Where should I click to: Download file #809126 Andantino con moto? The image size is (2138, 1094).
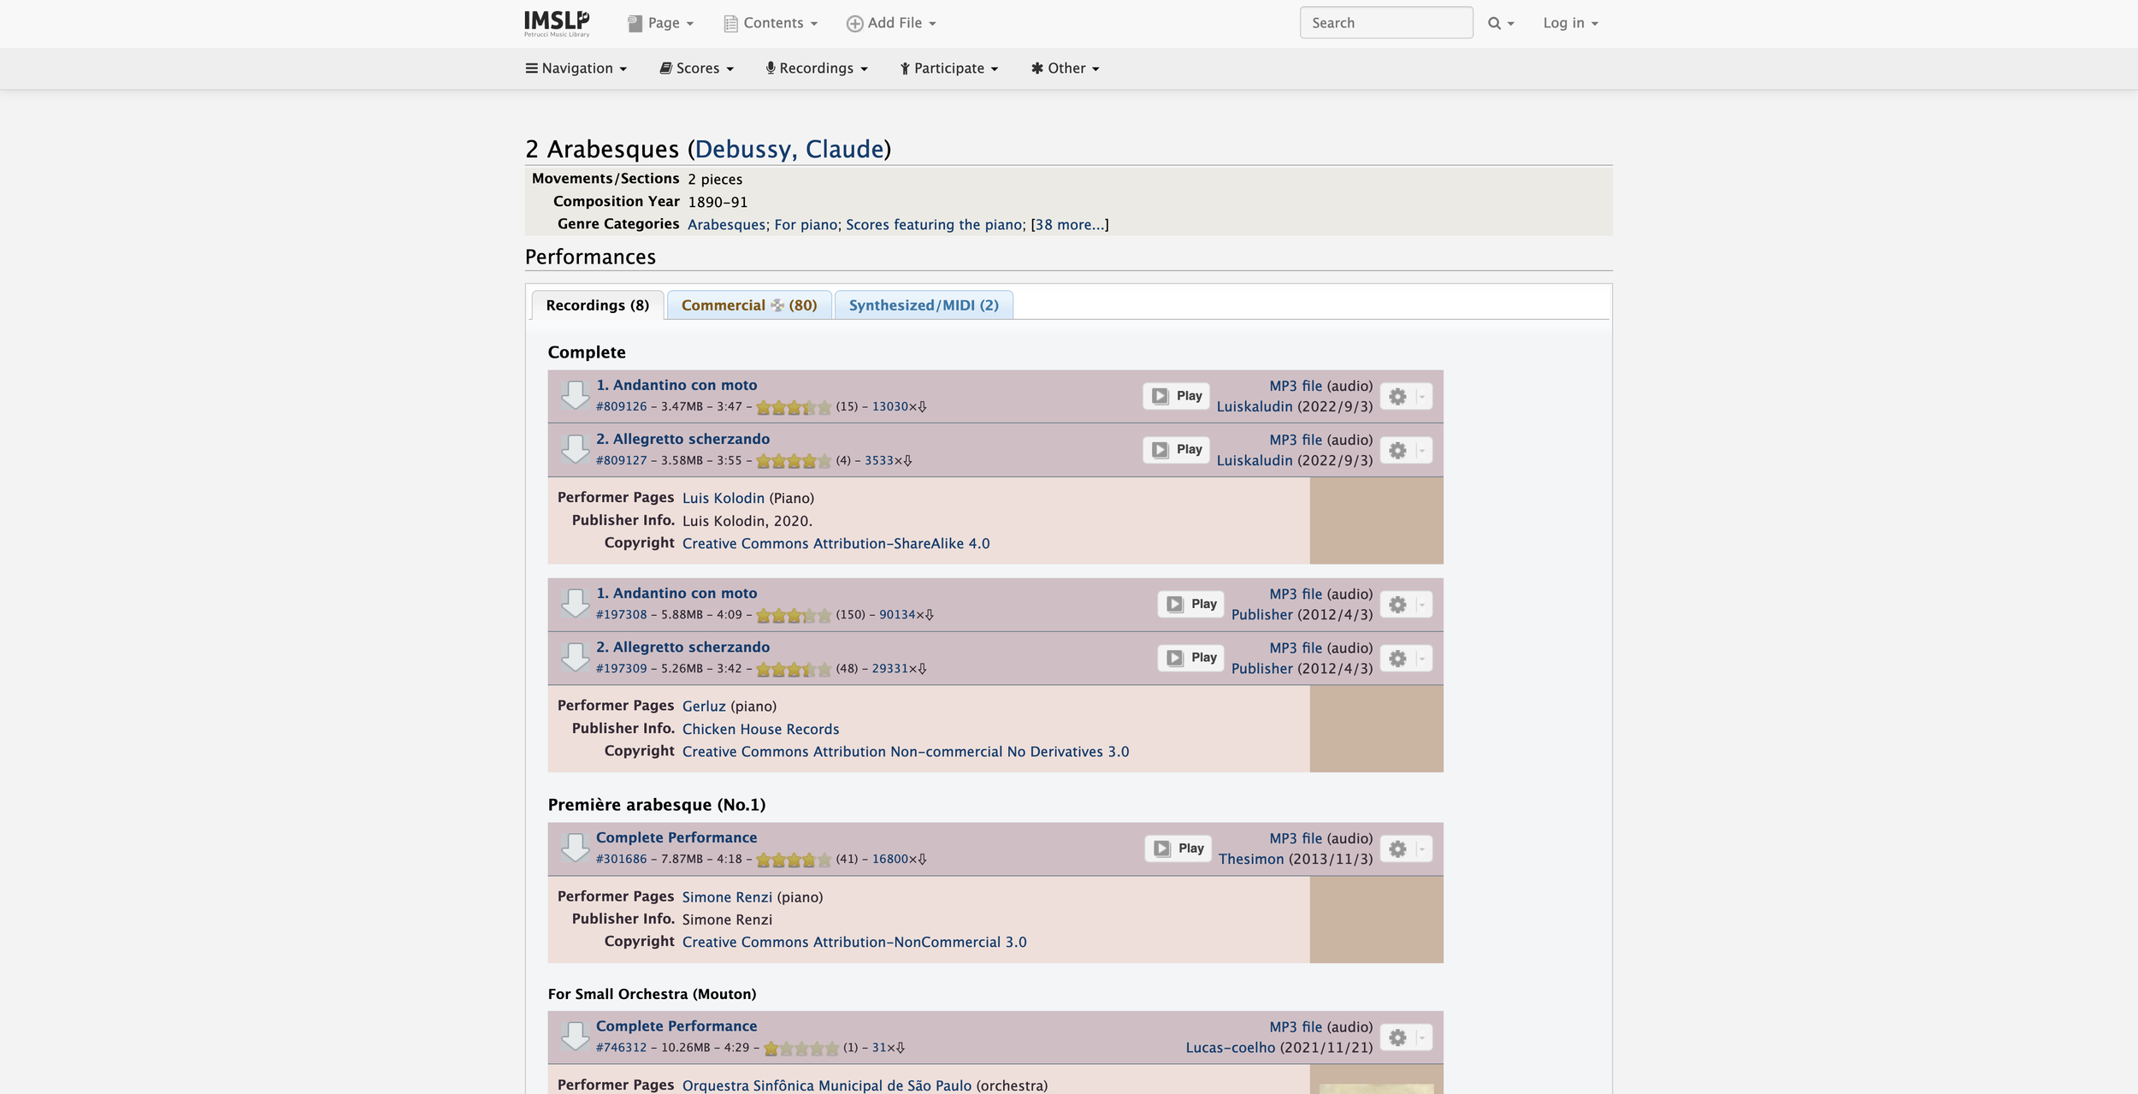click(575, 395)
